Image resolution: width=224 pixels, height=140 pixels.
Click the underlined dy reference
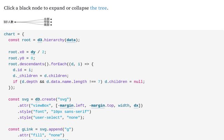pos(33,52)
